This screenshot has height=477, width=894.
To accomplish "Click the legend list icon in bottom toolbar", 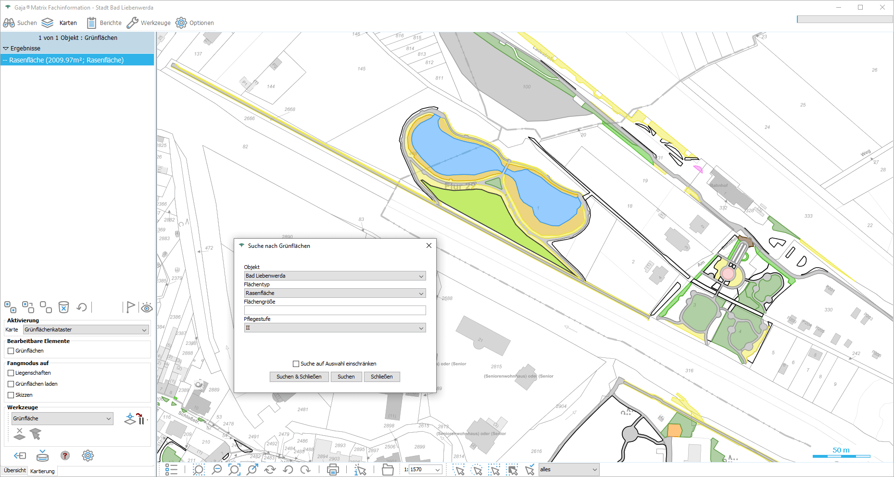I will pos(171,470).
